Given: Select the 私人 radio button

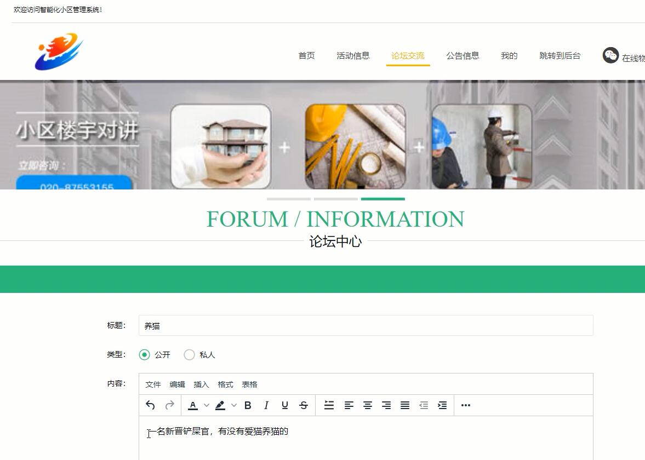Looking at the screenshot, I should pos(189,355).
